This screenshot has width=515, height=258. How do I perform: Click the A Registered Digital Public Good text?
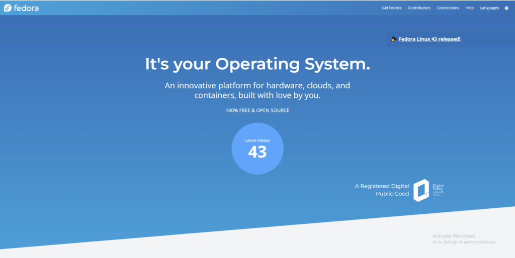(382, 190)
